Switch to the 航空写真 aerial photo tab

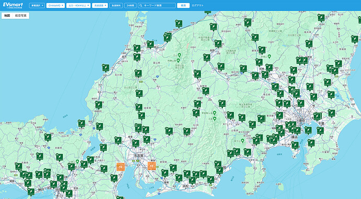point(21,16)
